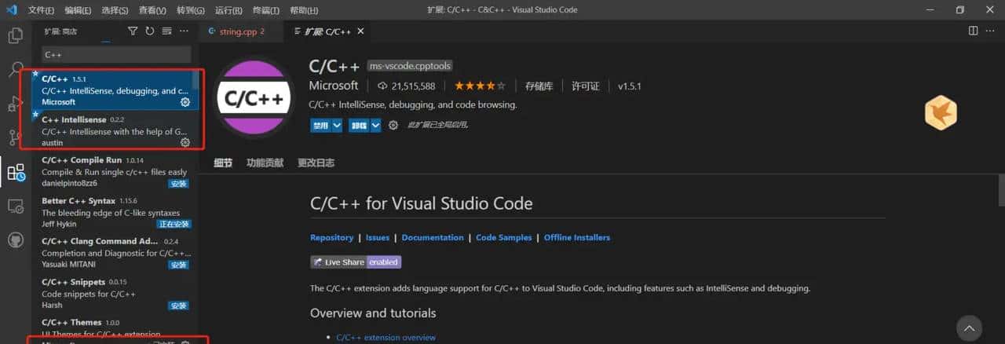Image resolution: width=1005 pixels, height=344 pixels.
Task: Click the 卸载 uninstall button
Action: click(359, 125)
